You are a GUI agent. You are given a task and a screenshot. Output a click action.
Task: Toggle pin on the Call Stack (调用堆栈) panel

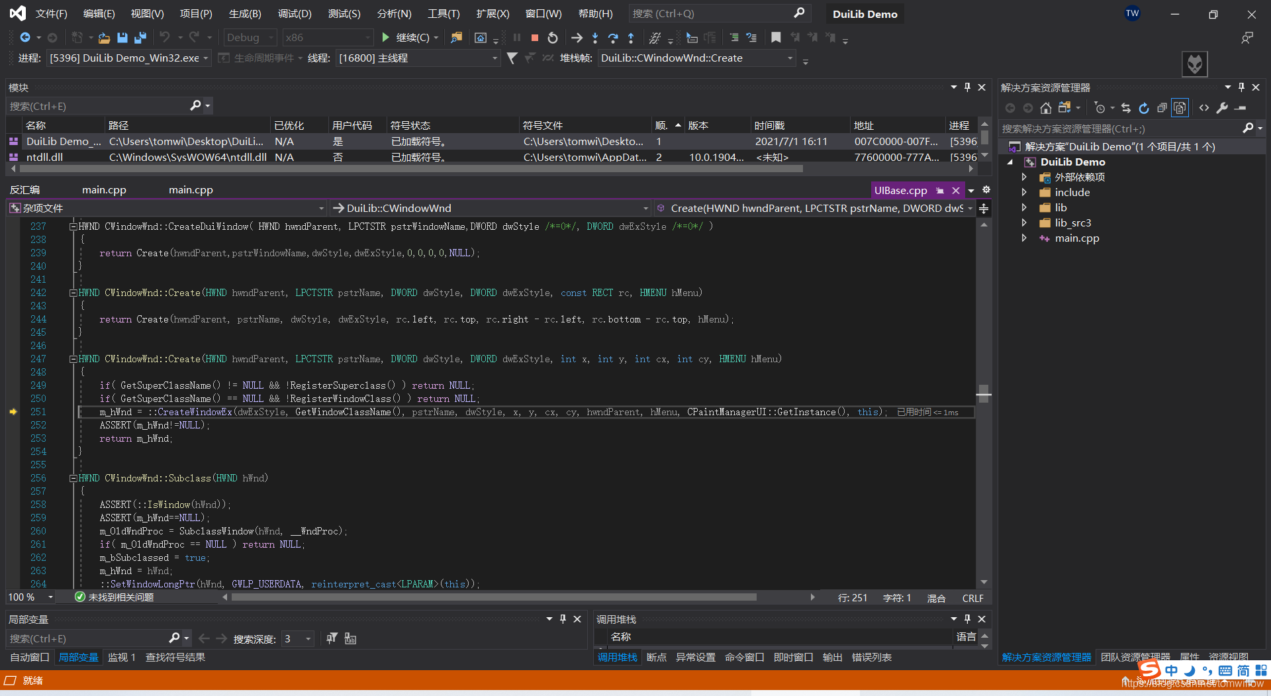967,619
